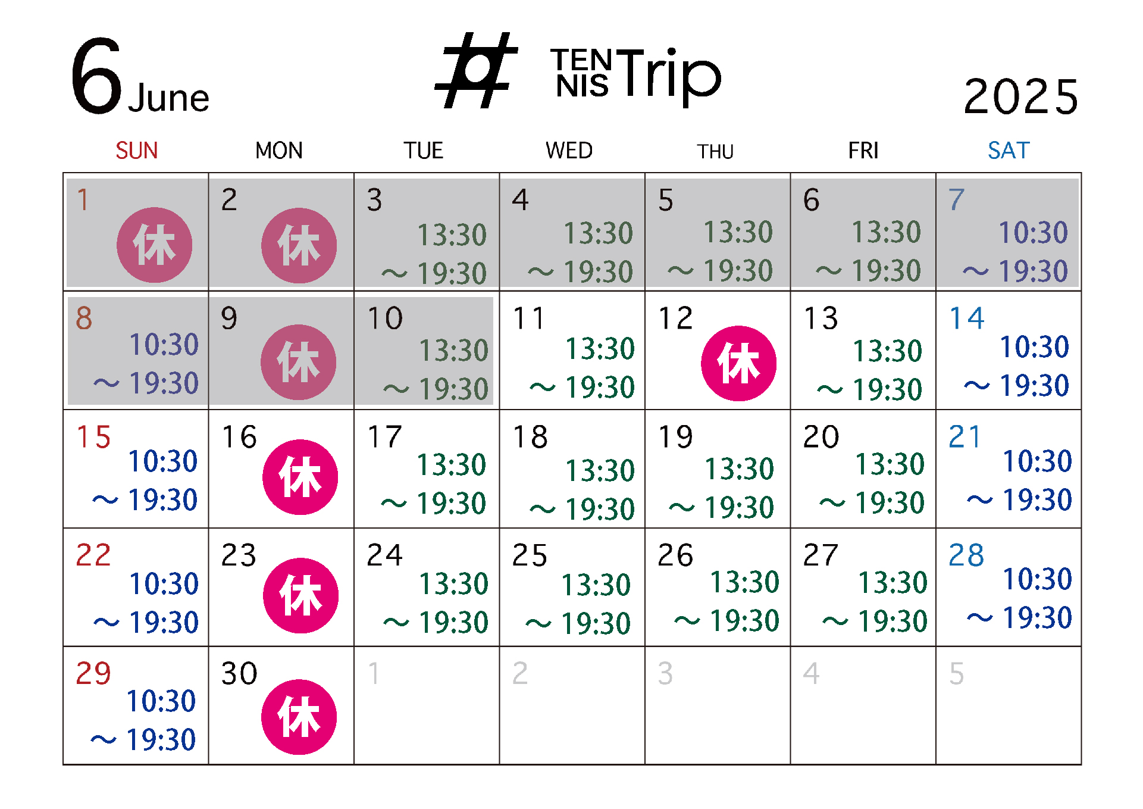Image resolution: width=1143 pixels, height=809 pixels.
Task: Click the 13:30 opening time on June 18
Action: pos(600,470)
